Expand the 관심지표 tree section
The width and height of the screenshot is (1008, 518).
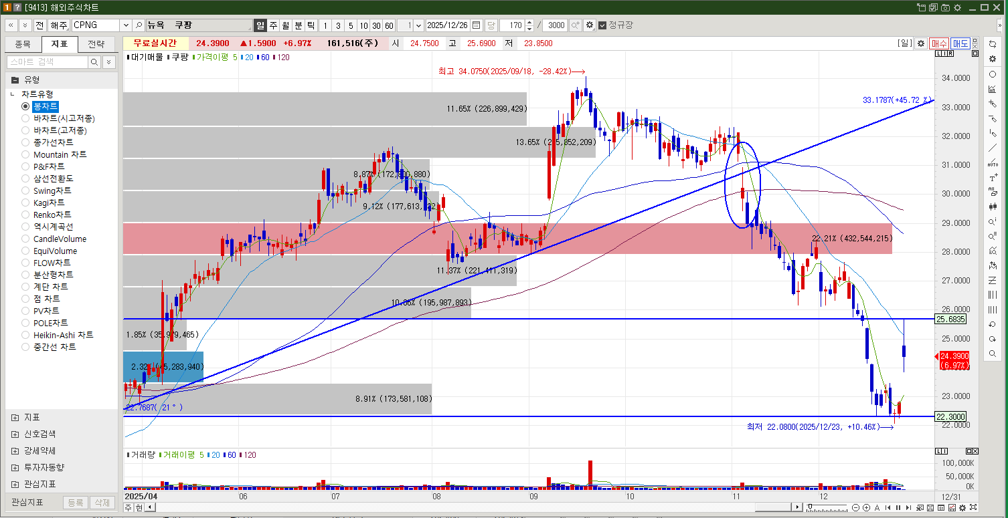(15, 484)
